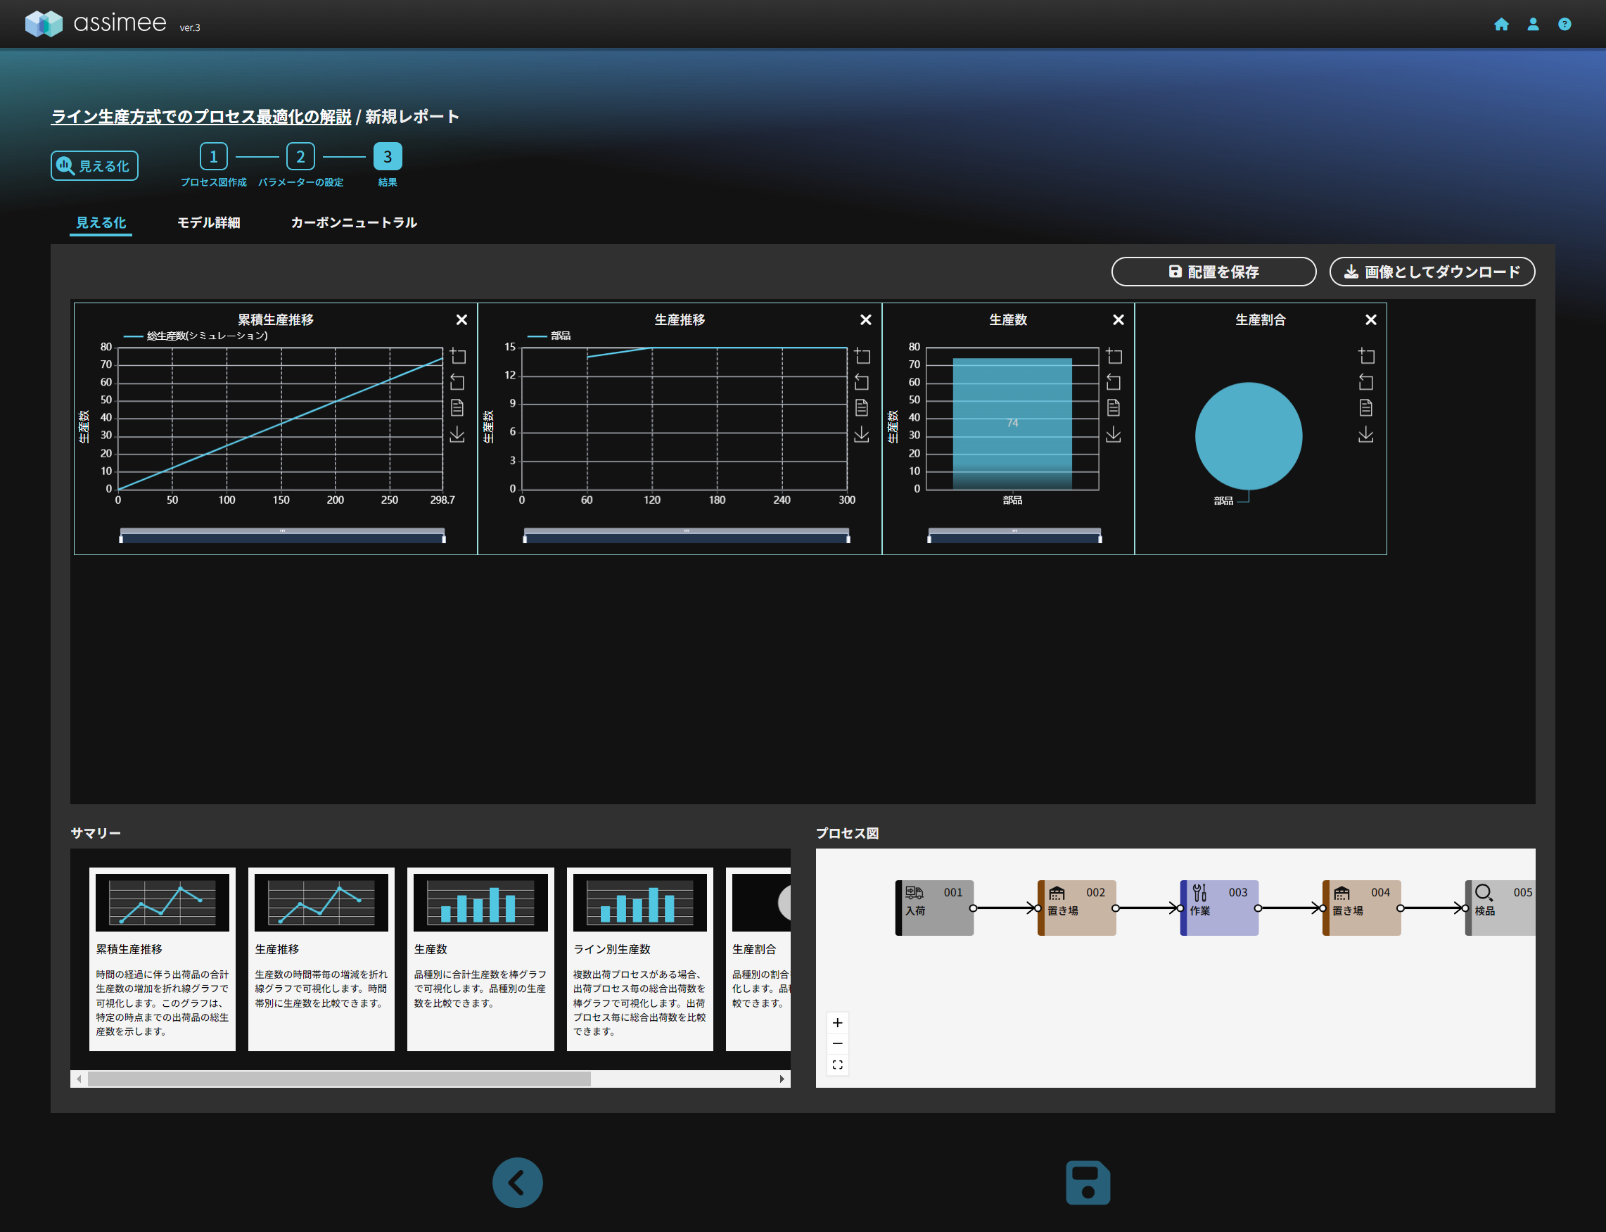Click data view icon on 生産推移 chart
This screenshot has width=1606, height=1232.
[x=861, y=407]
